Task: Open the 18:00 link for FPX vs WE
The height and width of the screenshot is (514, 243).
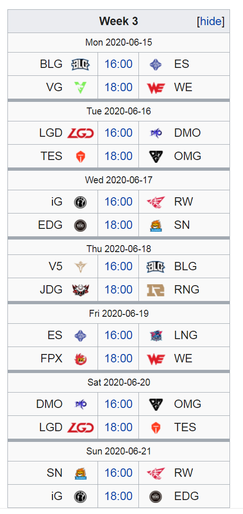Action: point(118,359)
